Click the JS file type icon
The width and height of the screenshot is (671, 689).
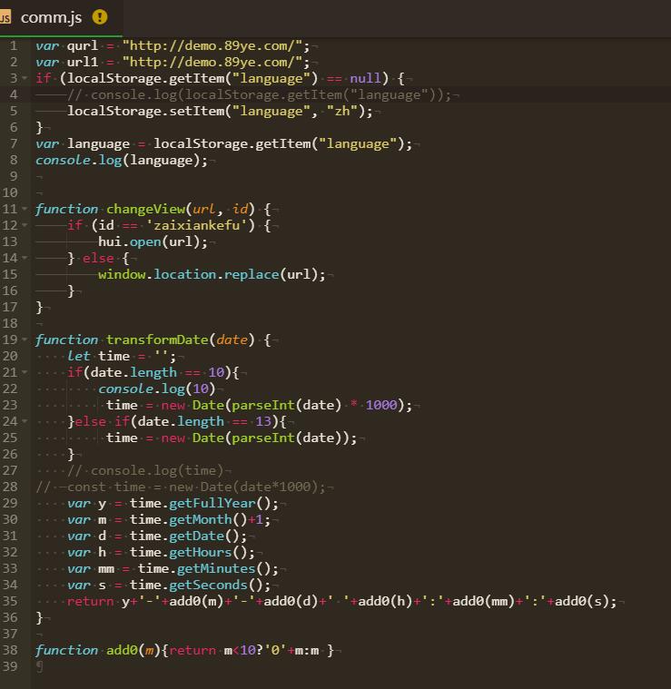[5, 17]
